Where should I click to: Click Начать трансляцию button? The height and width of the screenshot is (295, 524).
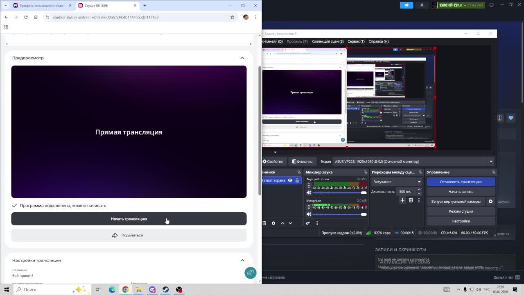click(129, 219)
